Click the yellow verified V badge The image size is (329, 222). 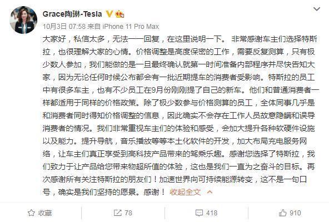point(109,14)
